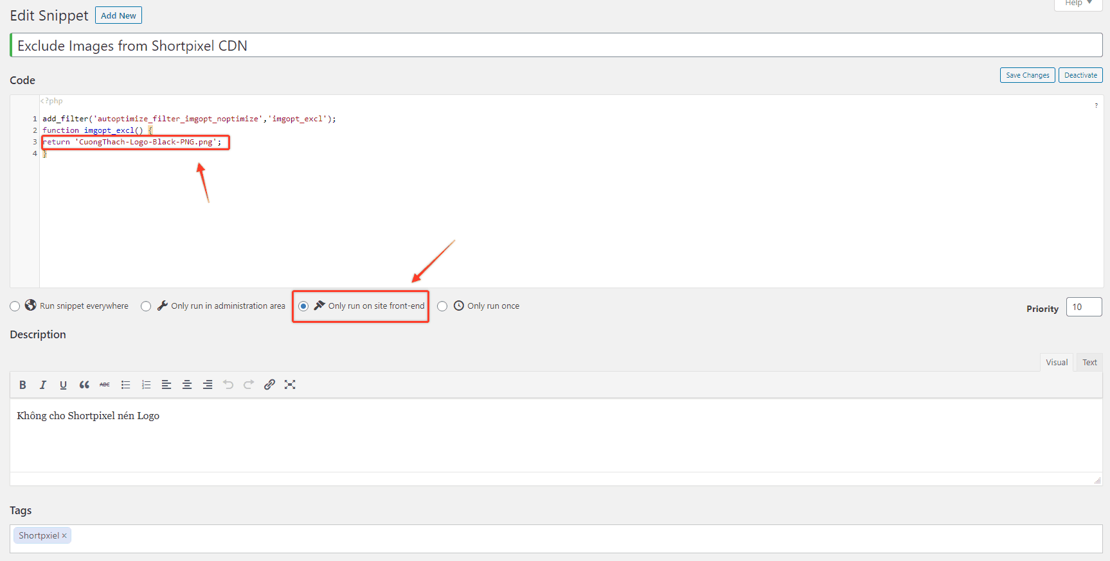The height and width of the screenshot is (561, 1110).
Task: Click the description text 'Không cho Shortpixel nén Logo'
Action: tap(88, 416)
